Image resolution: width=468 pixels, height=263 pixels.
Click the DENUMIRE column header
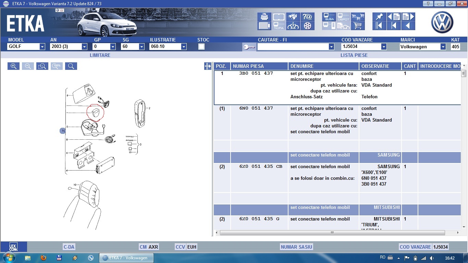pos(324,66)
